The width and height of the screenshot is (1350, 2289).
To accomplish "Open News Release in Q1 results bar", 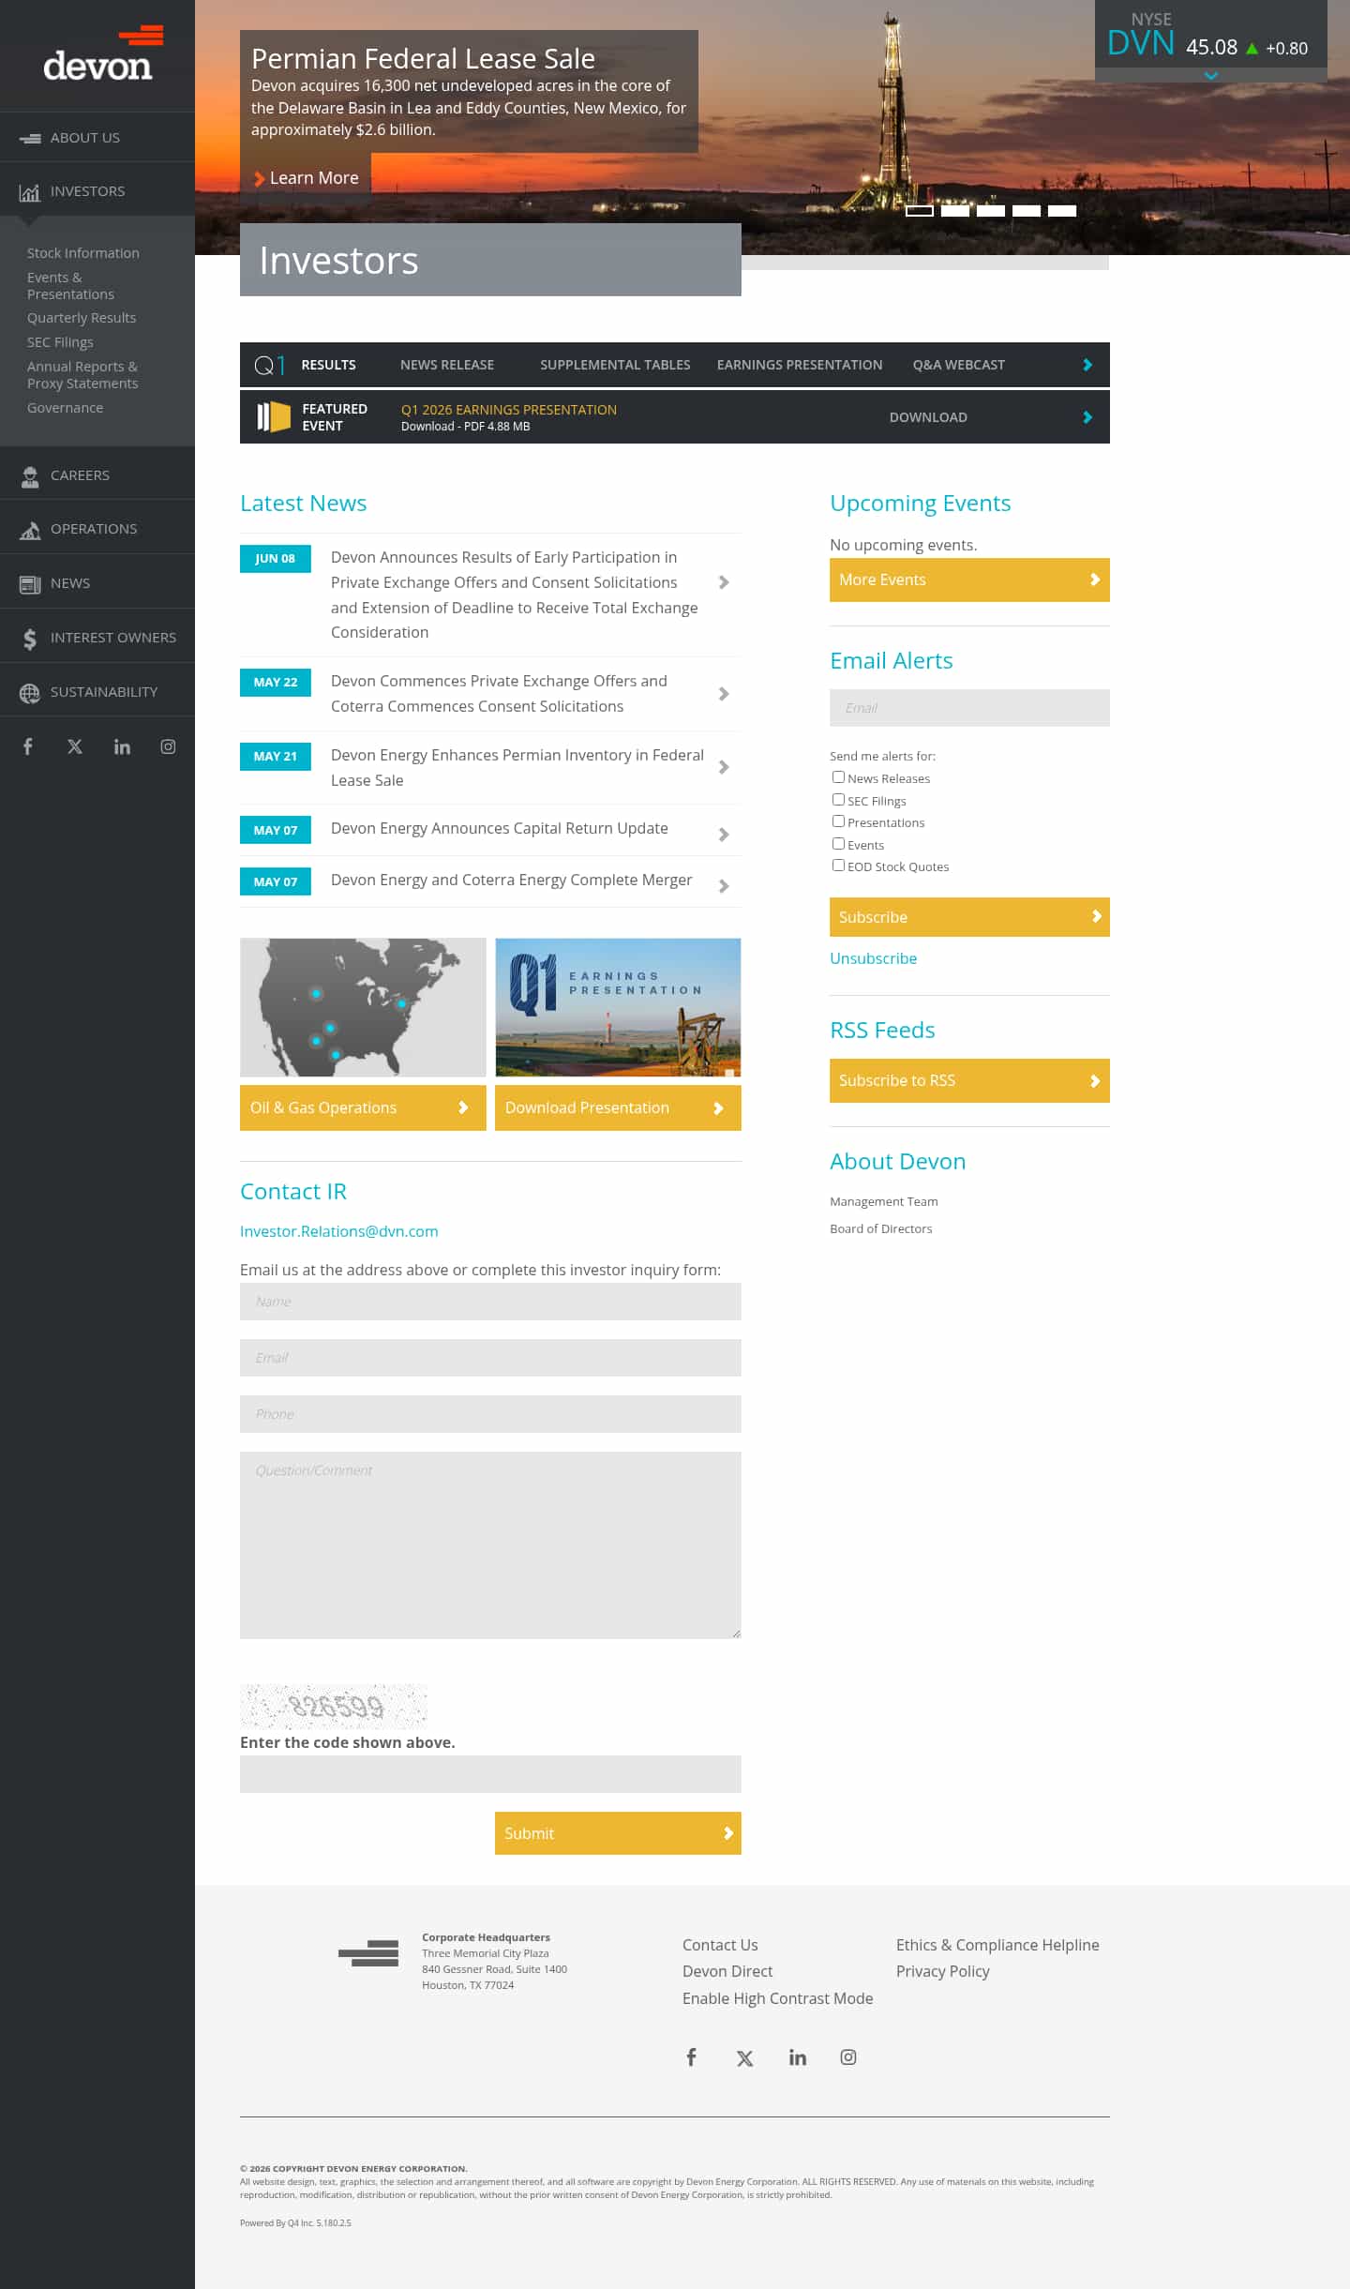I will point(447,365).
